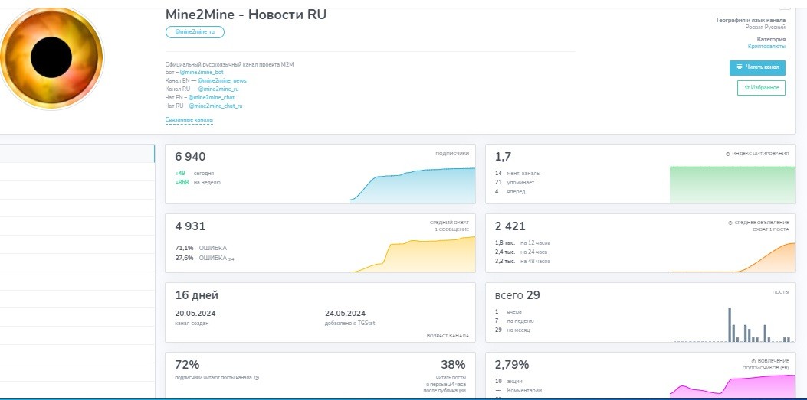The height and width of the screenshot is (400, 807).
Task: Click the '38%' first 24 hours value
Action: [x=453, y=365]
